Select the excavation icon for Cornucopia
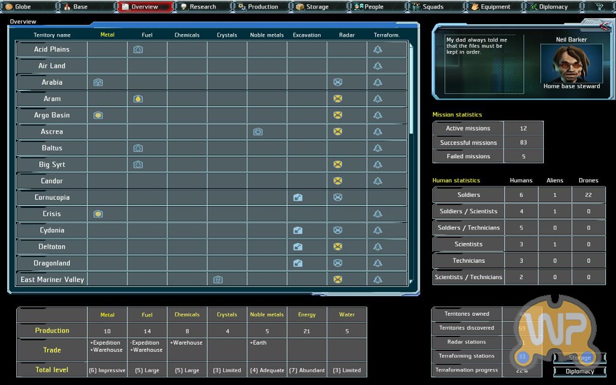Image resolution: width=616 pixels, height=385 pixels. coord(297,197)
